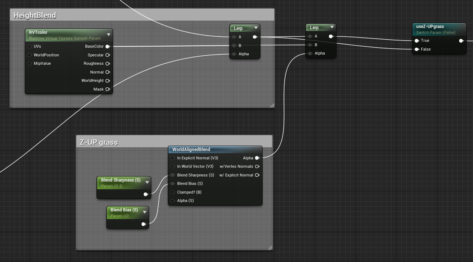Collapse the HeightBlend Lerp node arrow

(256, 28)
